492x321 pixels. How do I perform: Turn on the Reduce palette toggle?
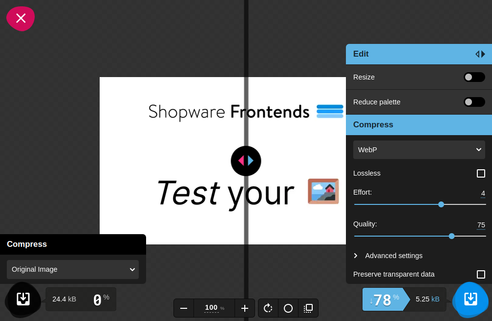tap(474, 102)
